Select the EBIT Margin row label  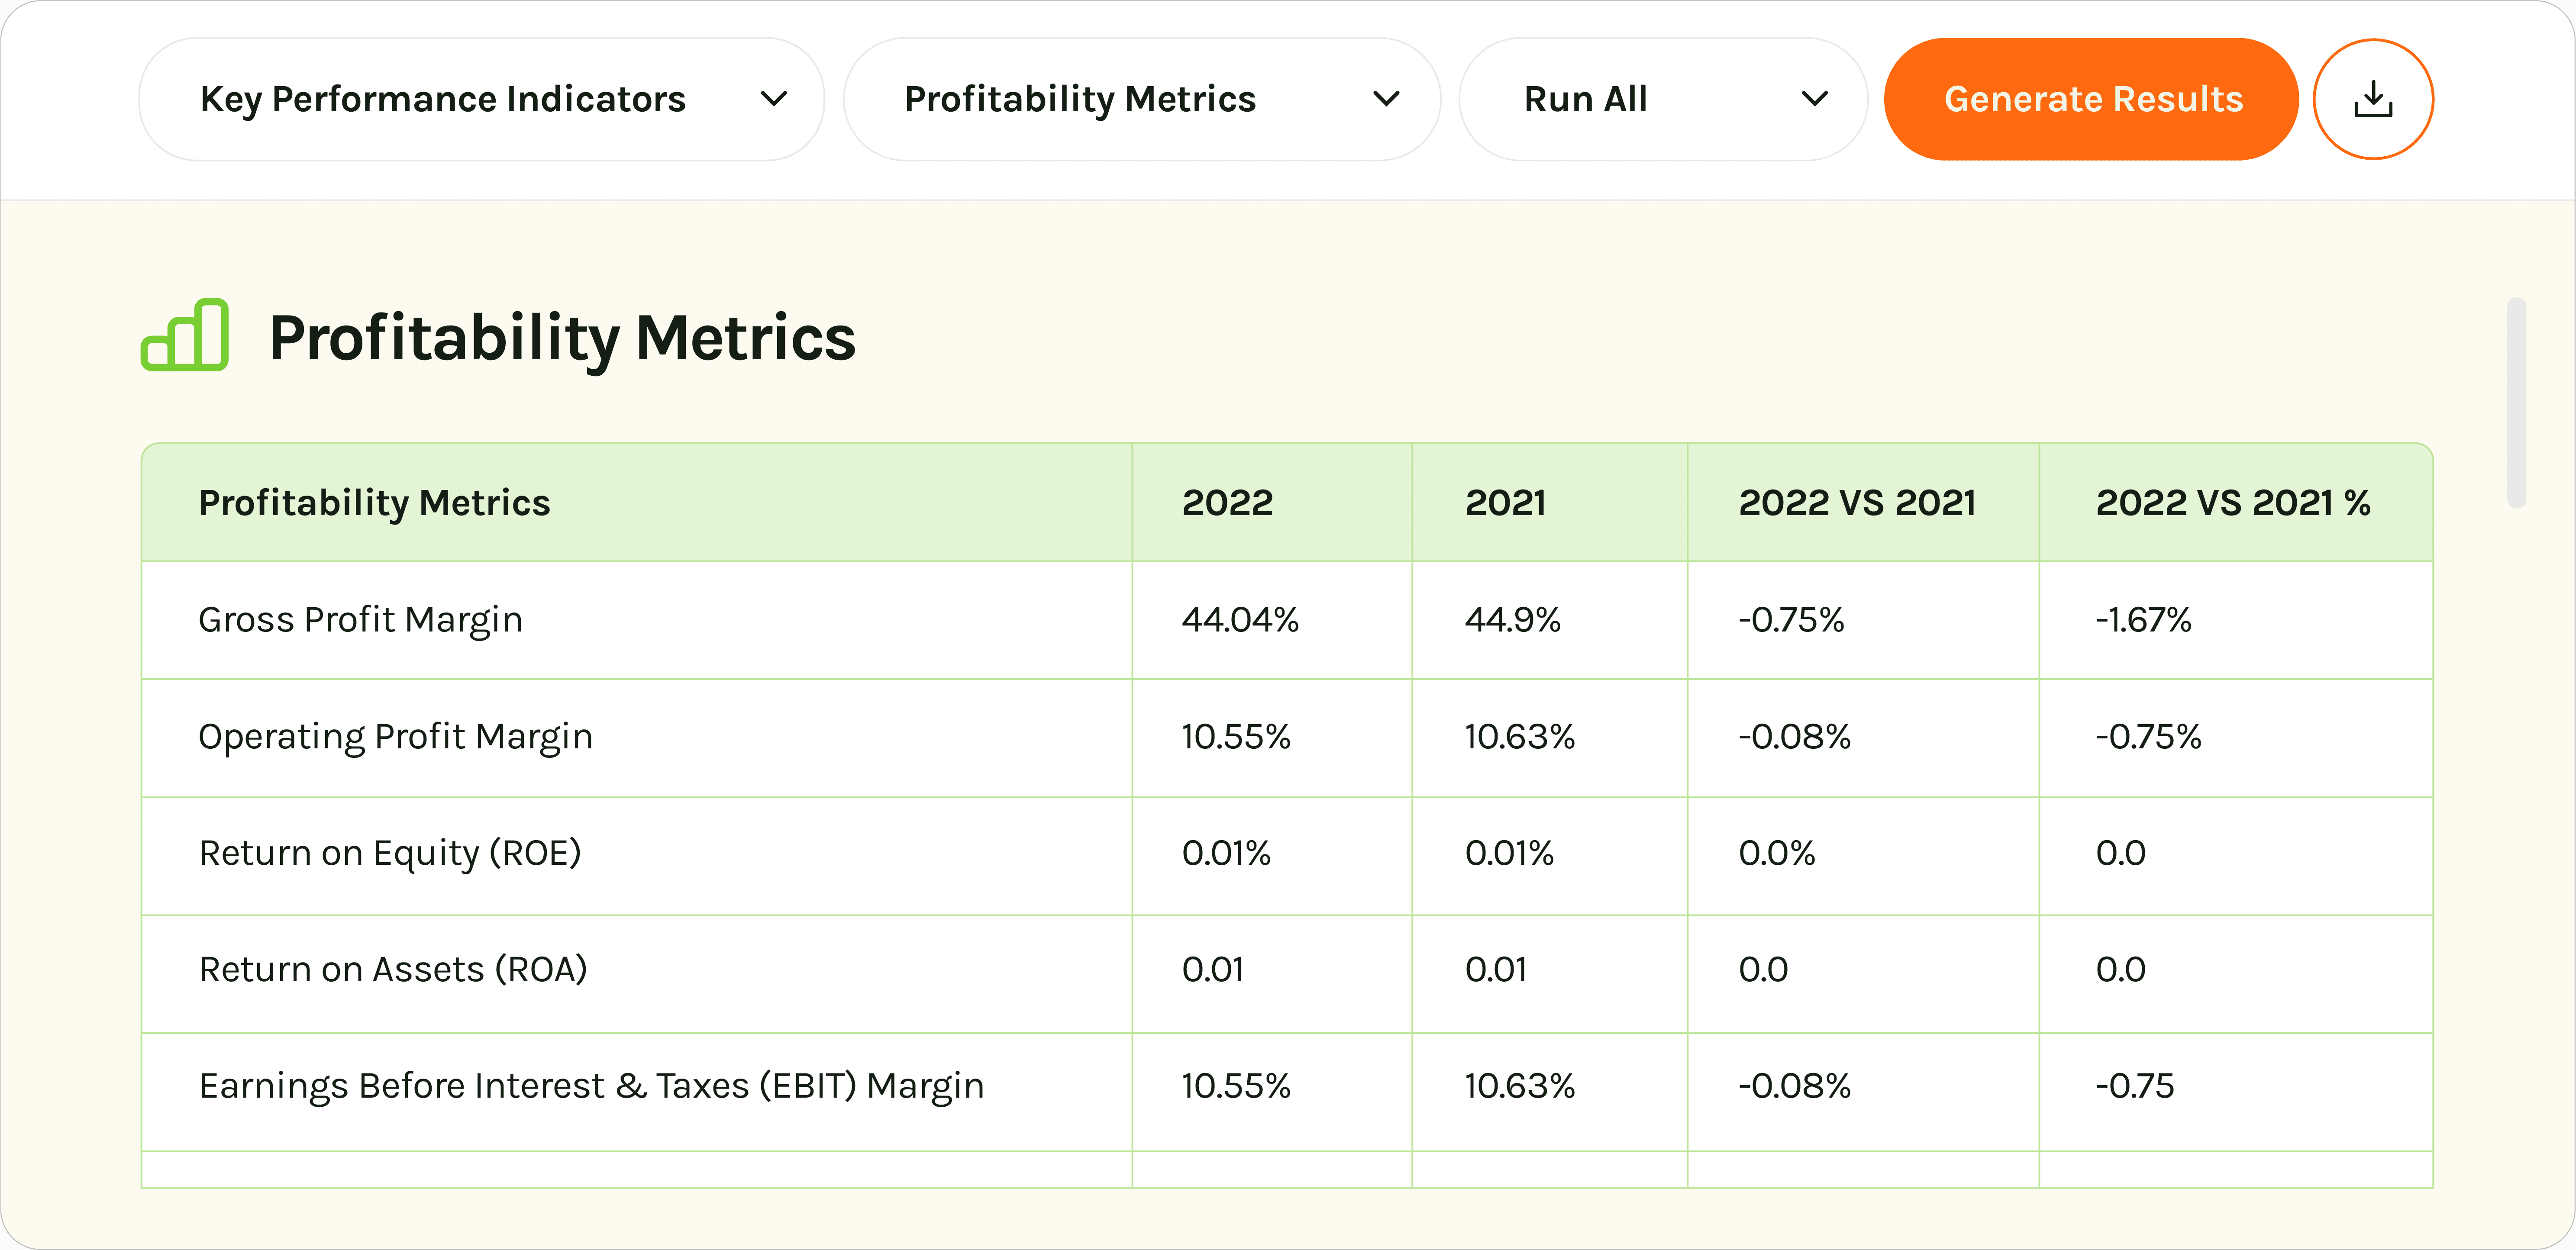[x=592, y=1086]
